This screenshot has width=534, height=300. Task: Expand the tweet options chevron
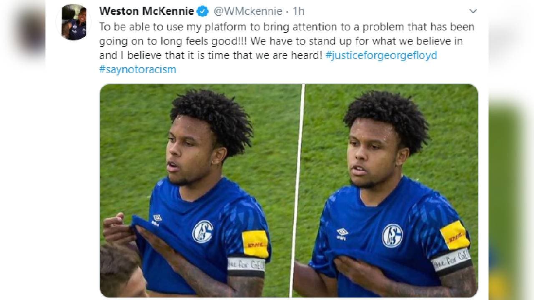473,11
